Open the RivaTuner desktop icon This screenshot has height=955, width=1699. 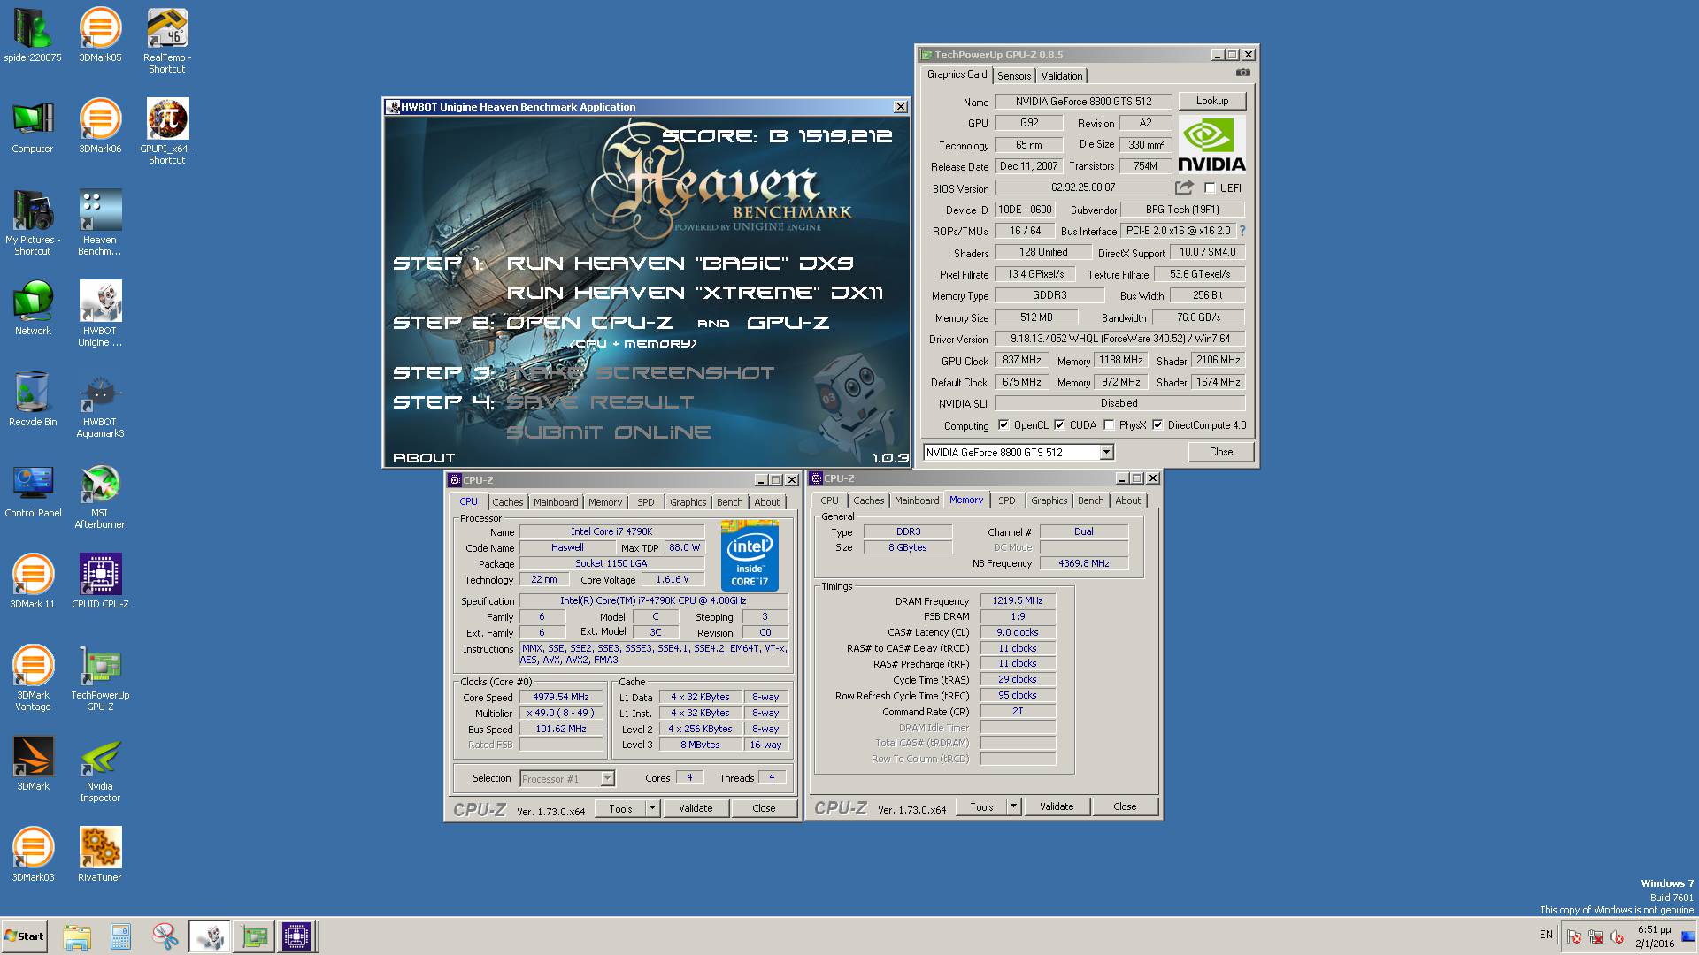pos(100,855)
